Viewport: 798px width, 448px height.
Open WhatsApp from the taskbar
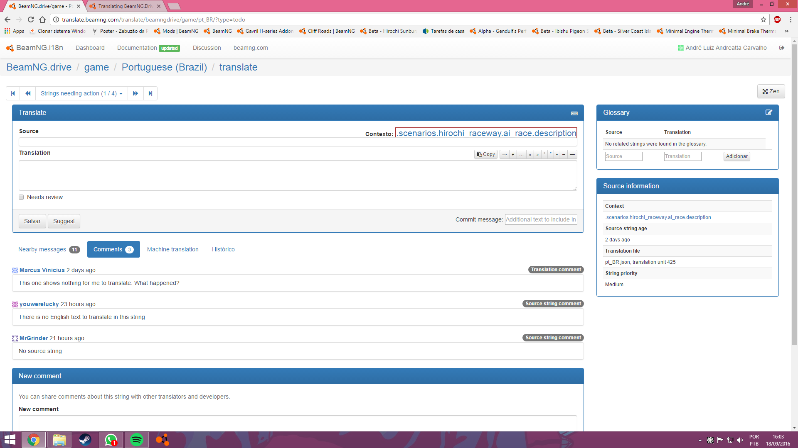coord(111,440)
